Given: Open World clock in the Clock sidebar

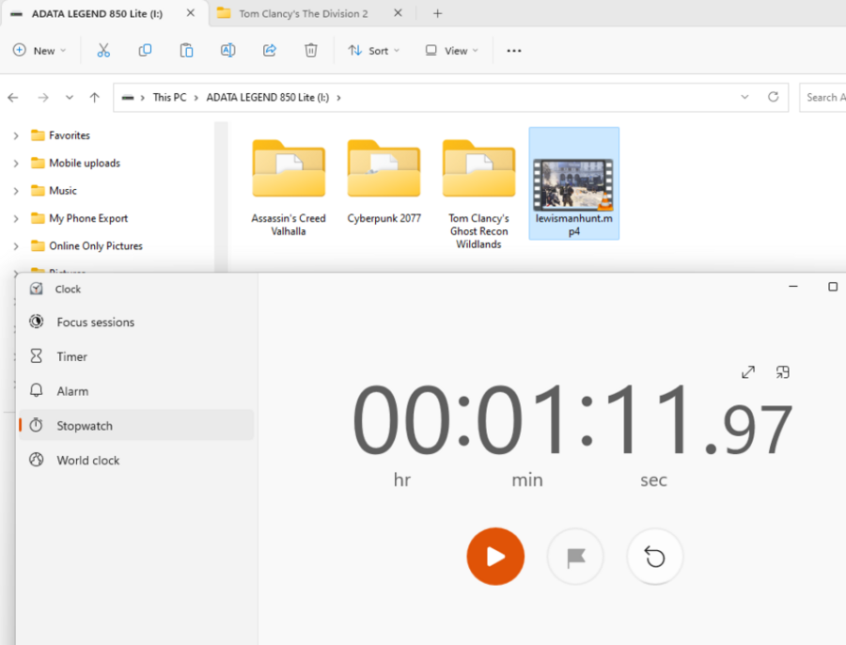Looking at the screenshot, I should tap(136, 461).
